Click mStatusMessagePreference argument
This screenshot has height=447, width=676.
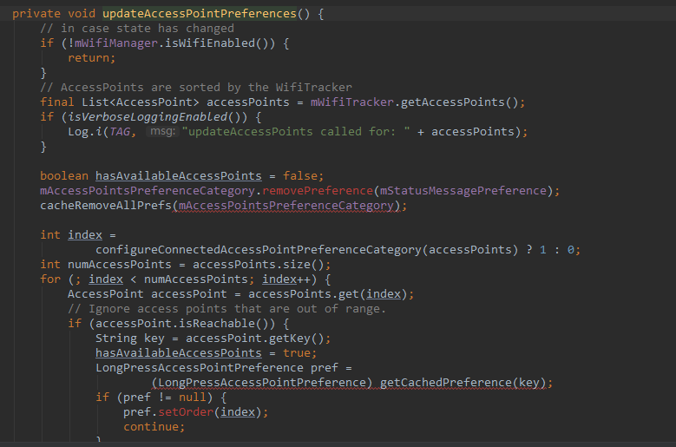tap(463, 191)
